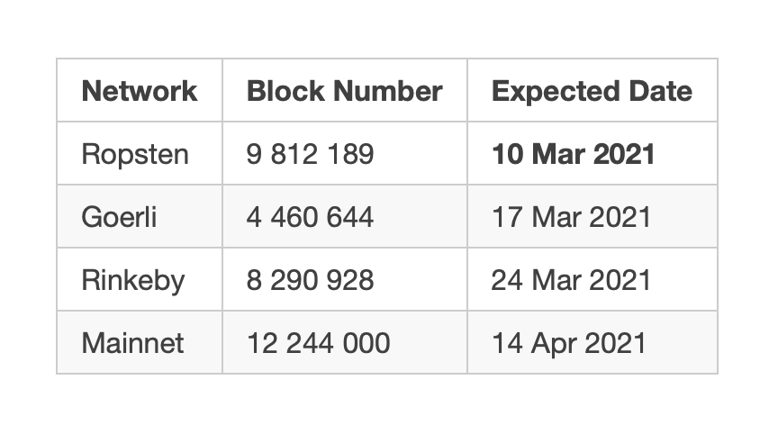Click block number 8 290 928
The height and width of the screenshot is (425, 778).
pos(310,280)
